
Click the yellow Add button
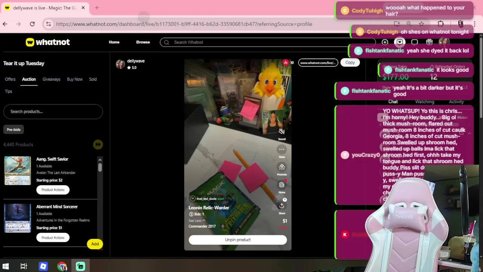click(x=95, y=244)
